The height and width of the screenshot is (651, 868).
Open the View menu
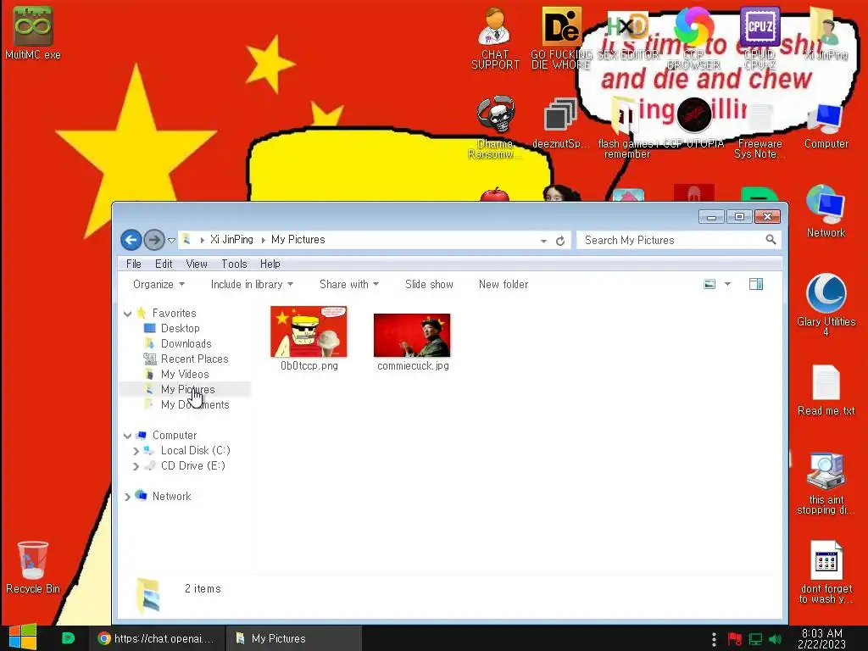(197, 264)
